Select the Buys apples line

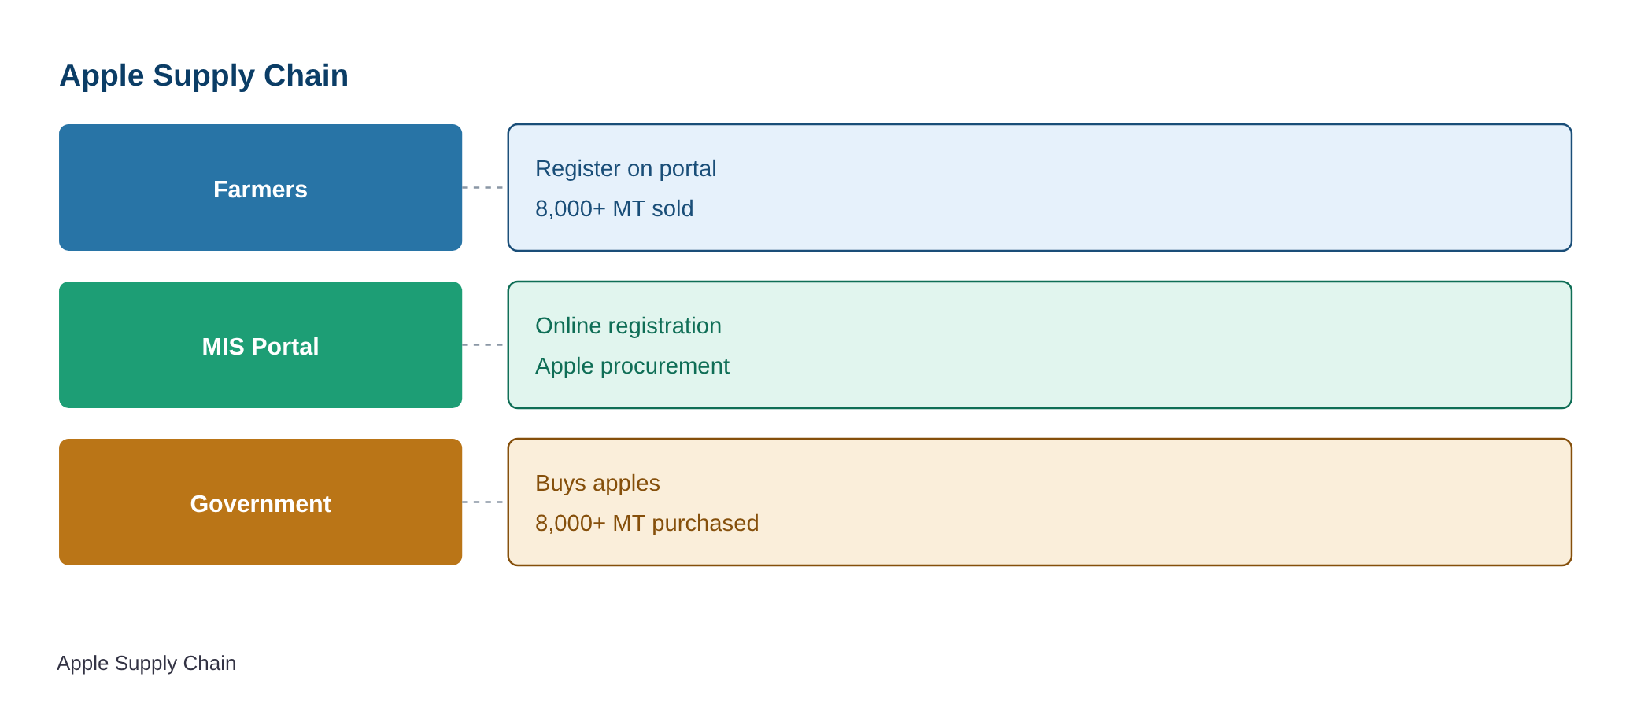pos(597,483)
